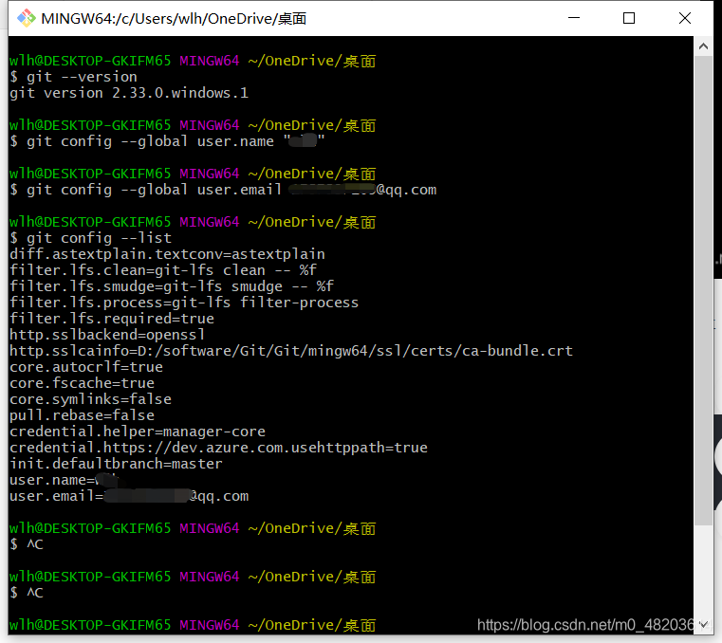Click 'credential.helper=manager-core' line
Viewport: 722px width, 643px height.
(138, 432)
